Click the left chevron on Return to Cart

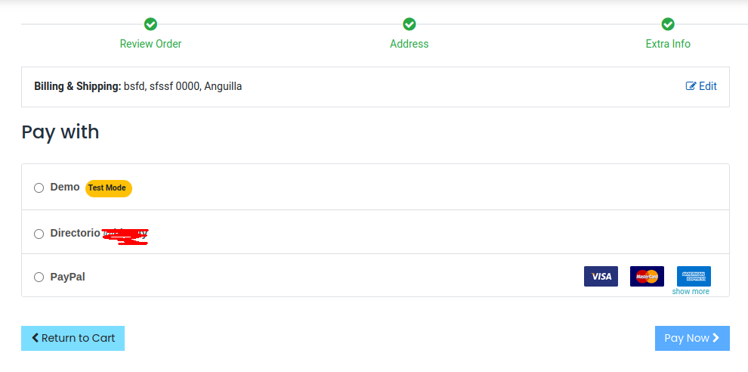[36, 338]
